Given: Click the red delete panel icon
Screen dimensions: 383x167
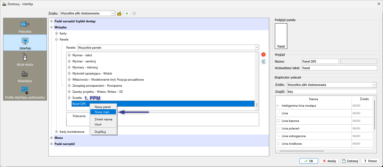Looking at the screenshot, I should [263, 54].
